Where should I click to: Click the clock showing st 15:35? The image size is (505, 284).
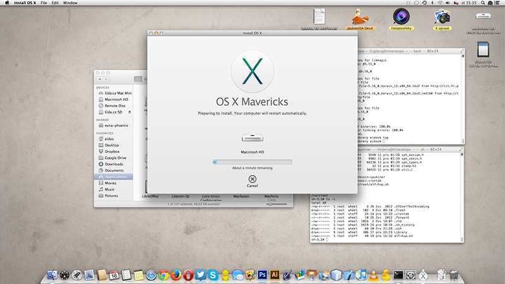coord(468,3)
